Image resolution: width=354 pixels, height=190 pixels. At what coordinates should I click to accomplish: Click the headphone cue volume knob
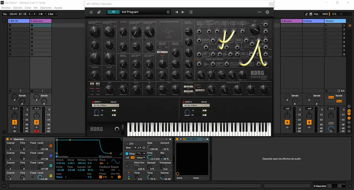click(331, 129)
